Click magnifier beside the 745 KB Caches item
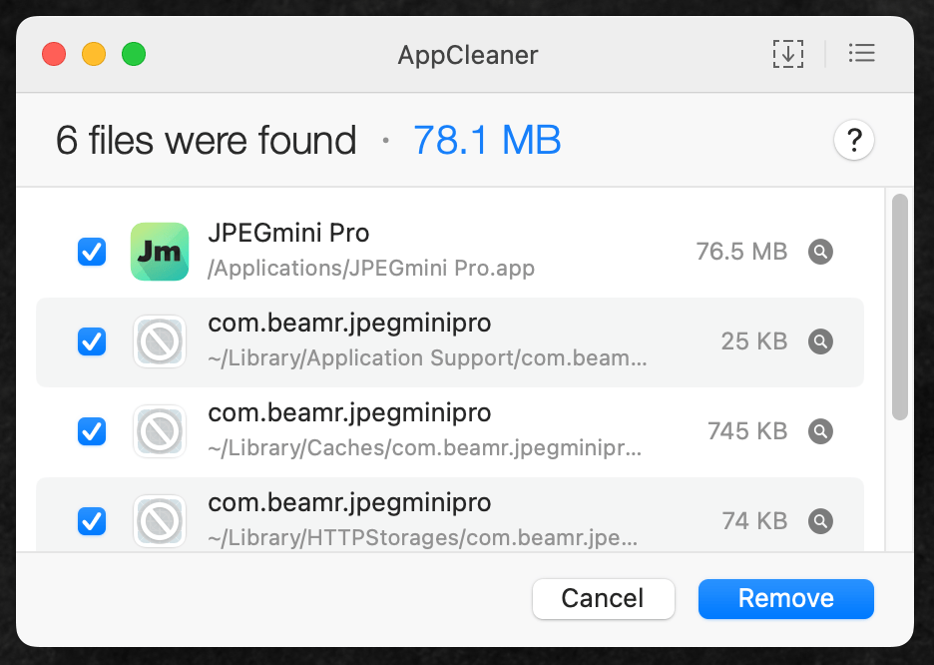Viewport: 934px width, 665px height. coord(820,431)
